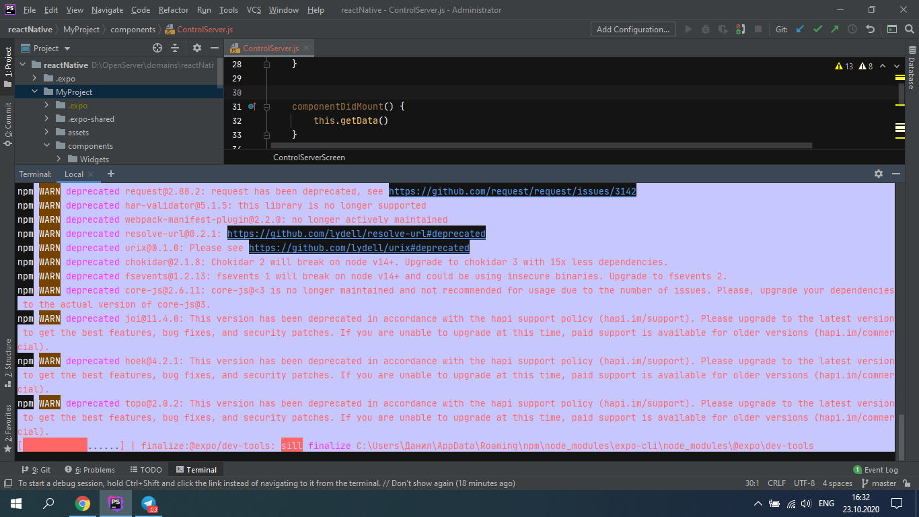This screenshot has height=517, width=919.
Task: Toggle fold marker at line 28
Action: pyautogui.click(x=267, y=65)
